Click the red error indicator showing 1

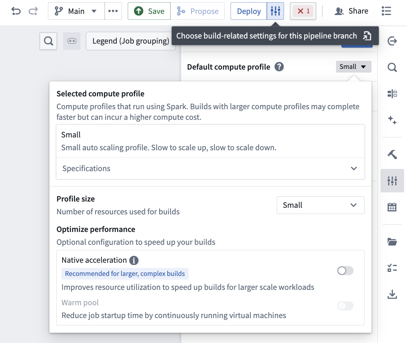click(303, 11)
